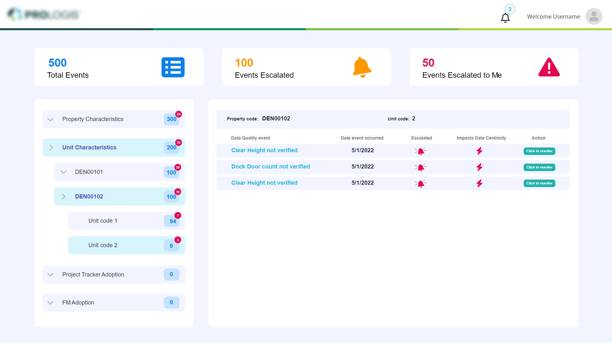Click lightning bolt icon in Dock Door row
Image resolution: width=612 pixels, height=344 pixels.
pos(479,167)
